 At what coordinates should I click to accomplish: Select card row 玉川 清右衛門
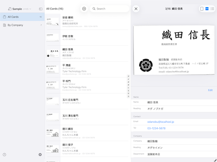[x=88, y=117]
